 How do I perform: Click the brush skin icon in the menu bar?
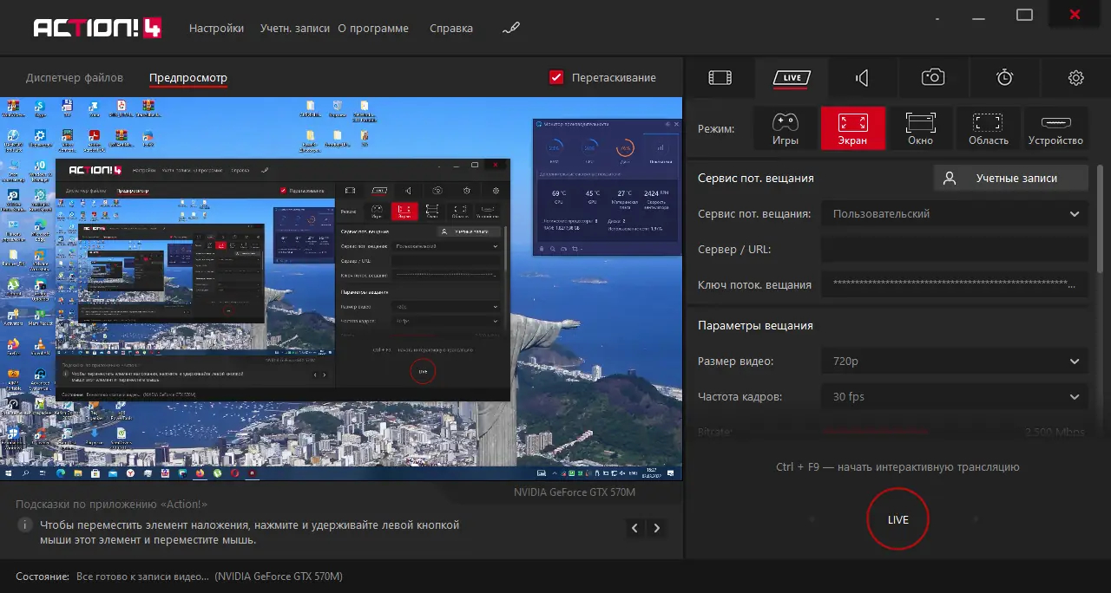(511, 28)
